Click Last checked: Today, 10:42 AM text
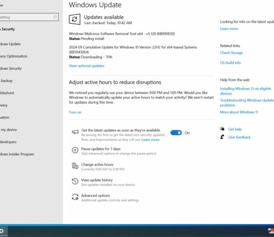Image resolution: width=274 pixels, height=237 pixels. 108,23
